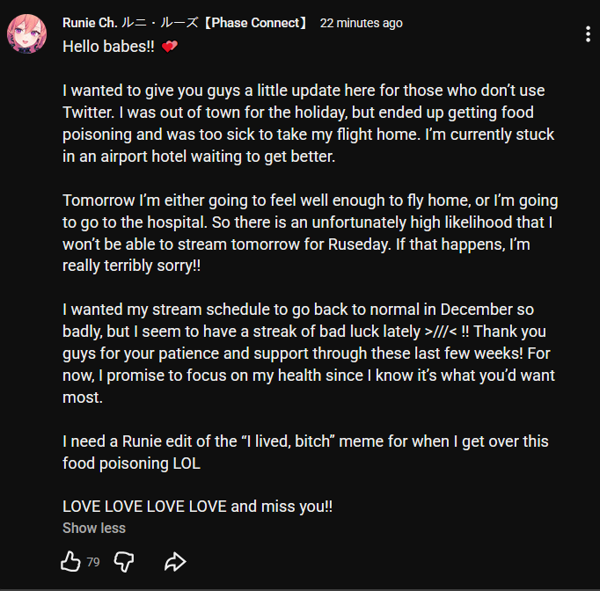
Task: Click the like count of 79
Action: click(x=93, y=562)
